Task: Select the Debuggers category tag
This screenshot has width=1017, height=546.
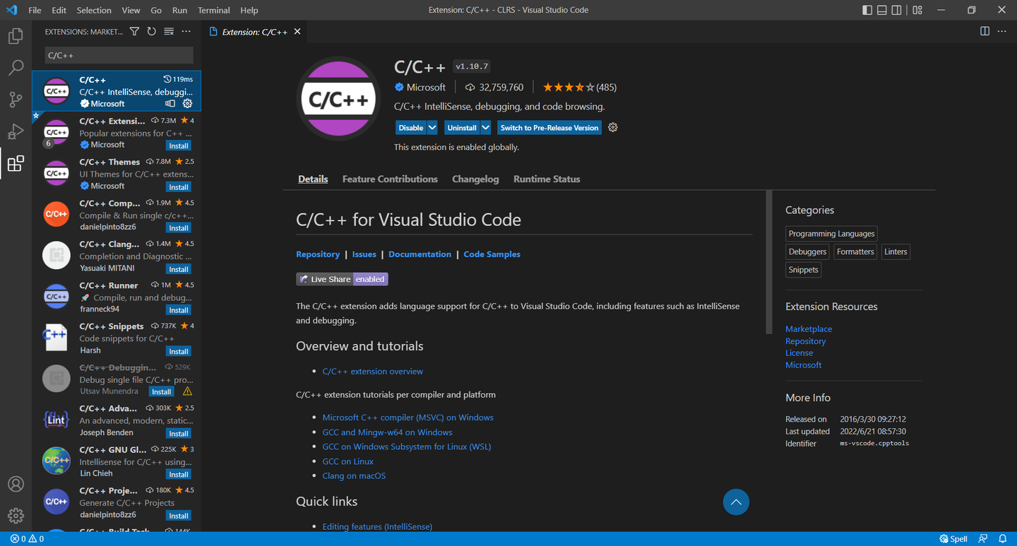Action: (807, 252)
